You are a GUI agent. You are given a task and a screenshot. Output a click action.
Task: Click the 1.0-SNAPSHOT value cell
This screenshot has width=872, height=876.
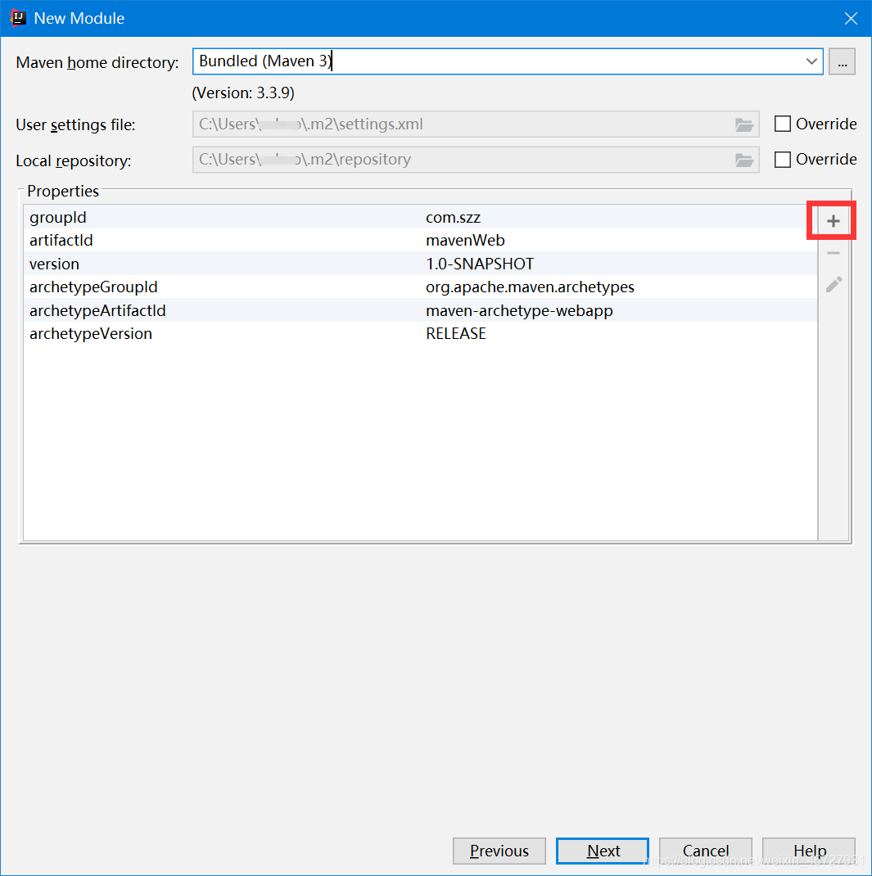click(x=480, y=264)
